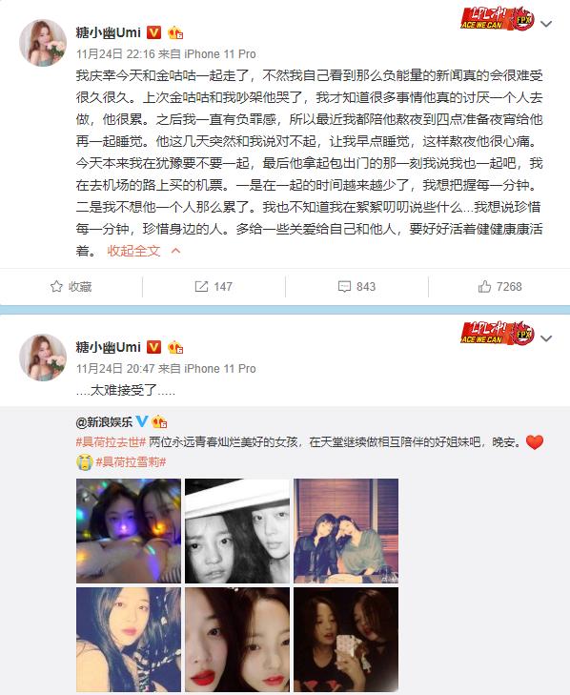Click the star favorite icon on first post

tap(56, 287)
